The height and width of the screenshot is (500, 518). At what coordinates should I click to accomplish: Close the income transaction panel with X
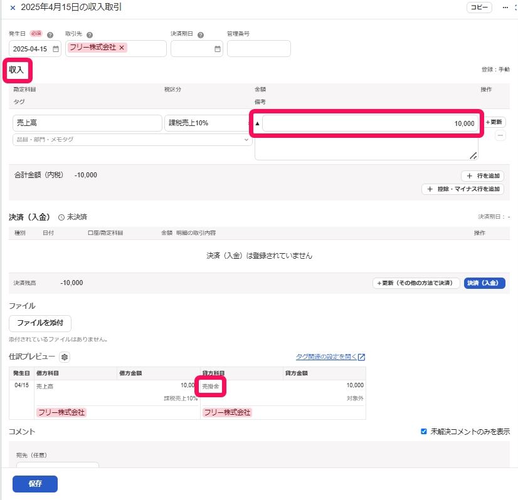[x=13, y=8]
